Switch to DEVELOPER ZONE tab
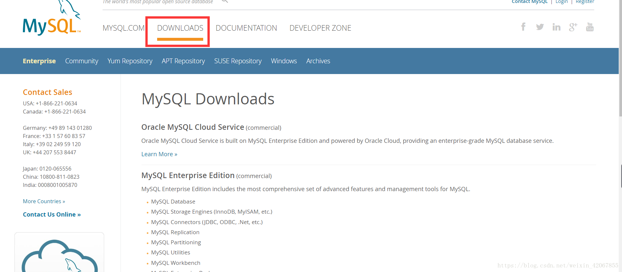622x272 pixels. [x=320, y=28]
